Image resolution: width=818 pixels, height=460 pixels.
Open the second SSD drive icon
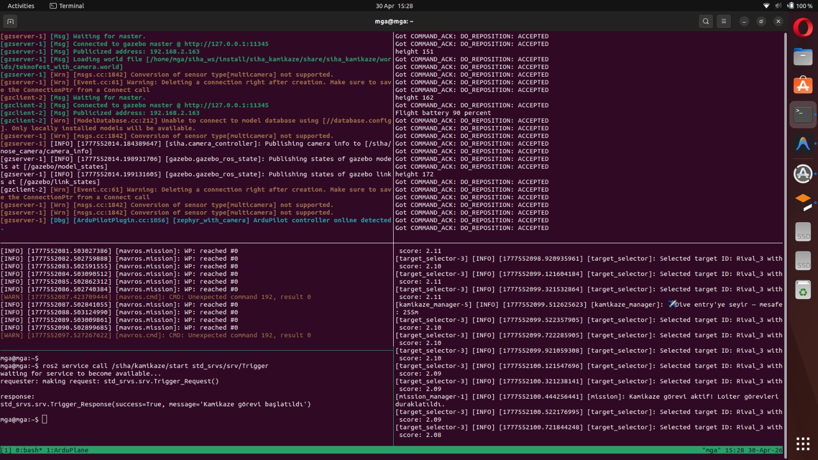click(803, 261)
